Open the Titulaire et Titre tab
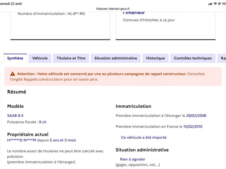This screenshot has width=226, height=169. [x=71, y=58]
